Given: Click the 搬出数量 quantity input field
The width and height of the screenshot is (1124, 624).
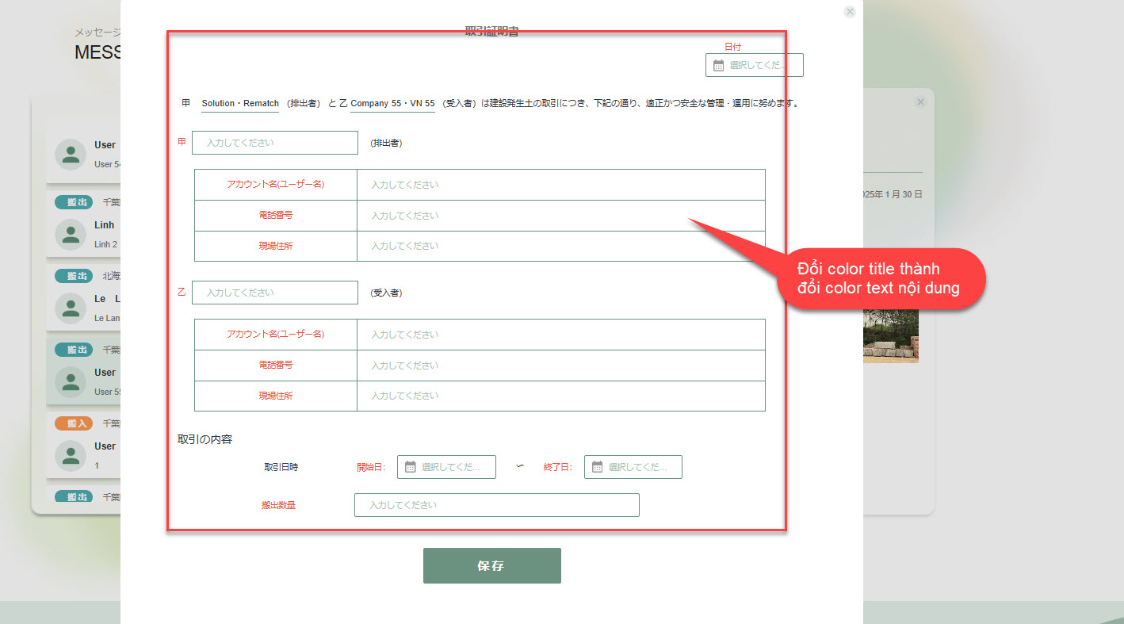Looking at the screenshot, I should click(496, 505).
